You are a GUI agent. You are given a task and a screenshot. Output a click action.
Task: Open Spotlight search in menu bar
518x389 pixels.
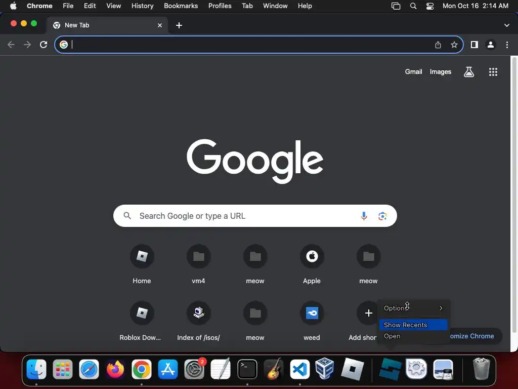[413, 6]
